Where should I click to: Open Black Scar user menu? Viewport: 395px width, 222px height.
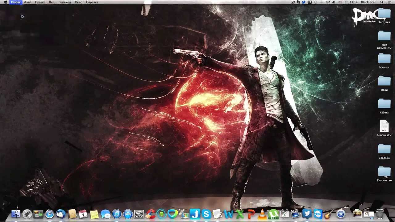[368, 2]
